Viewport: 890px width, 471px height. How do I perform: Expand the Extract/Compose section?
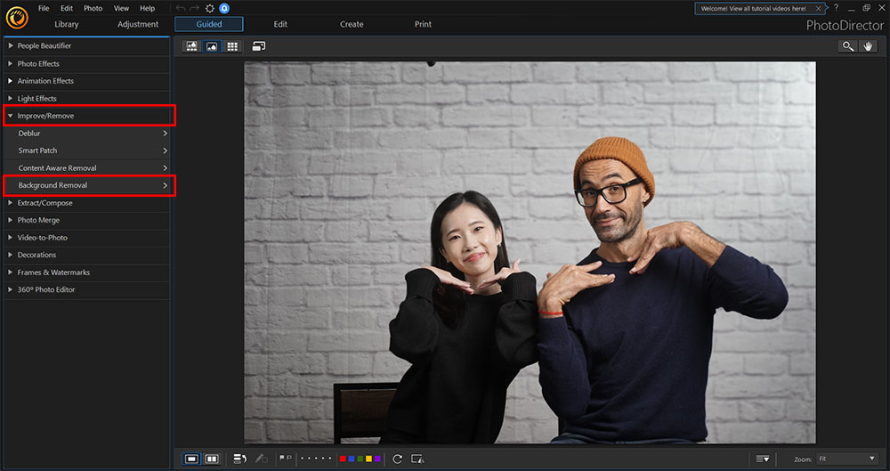(87, 203)
